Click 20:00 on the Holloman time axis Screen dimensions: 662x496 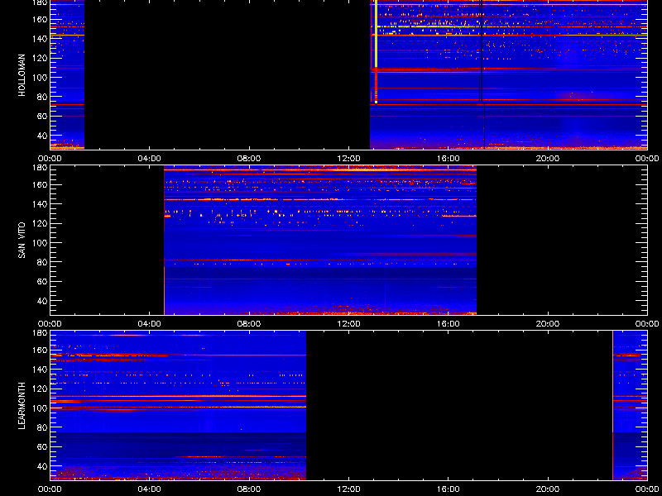point(548,159)
